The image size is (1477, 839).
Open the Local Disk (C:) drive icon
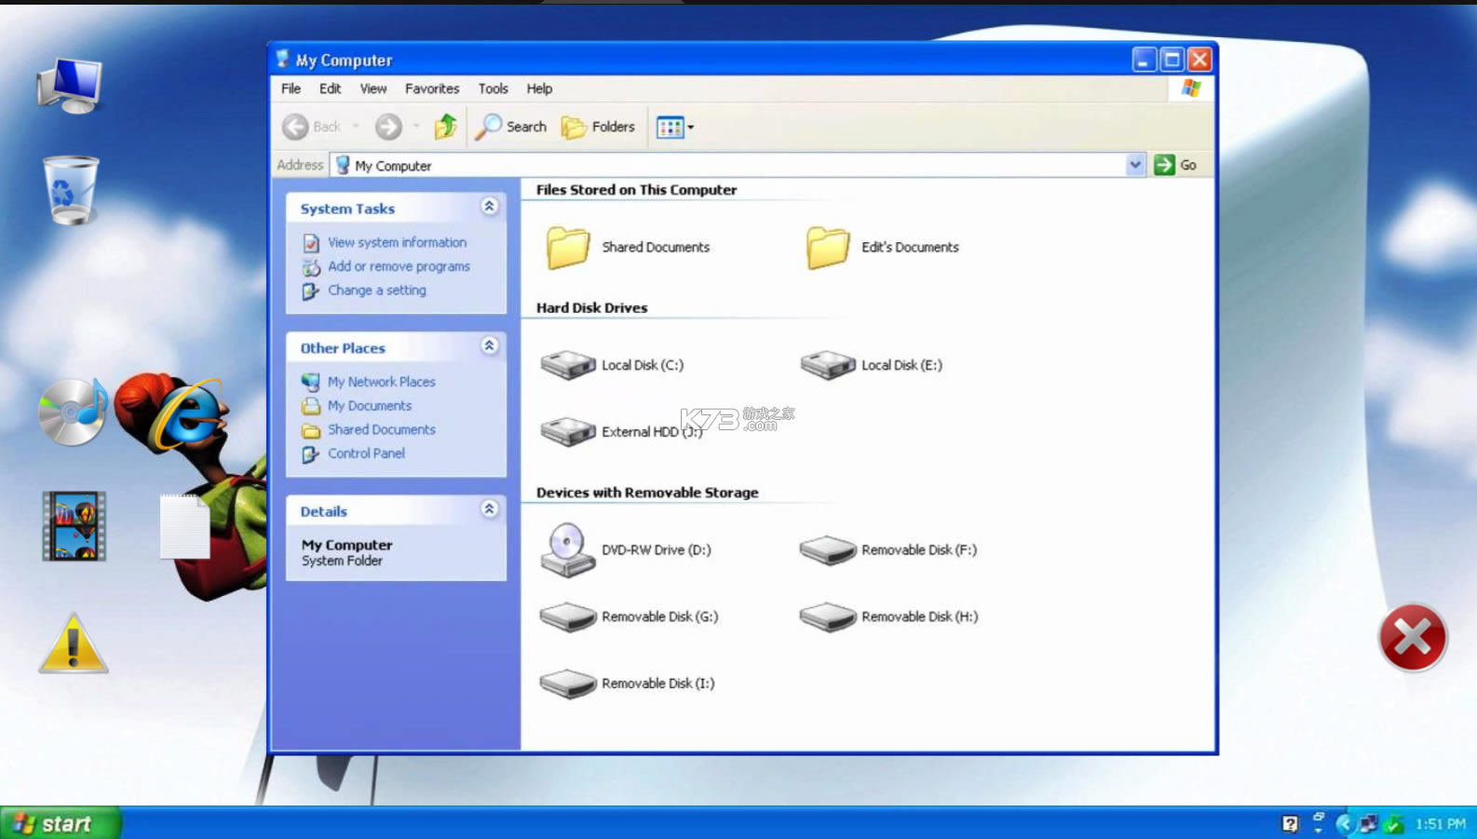coord(568,365)
